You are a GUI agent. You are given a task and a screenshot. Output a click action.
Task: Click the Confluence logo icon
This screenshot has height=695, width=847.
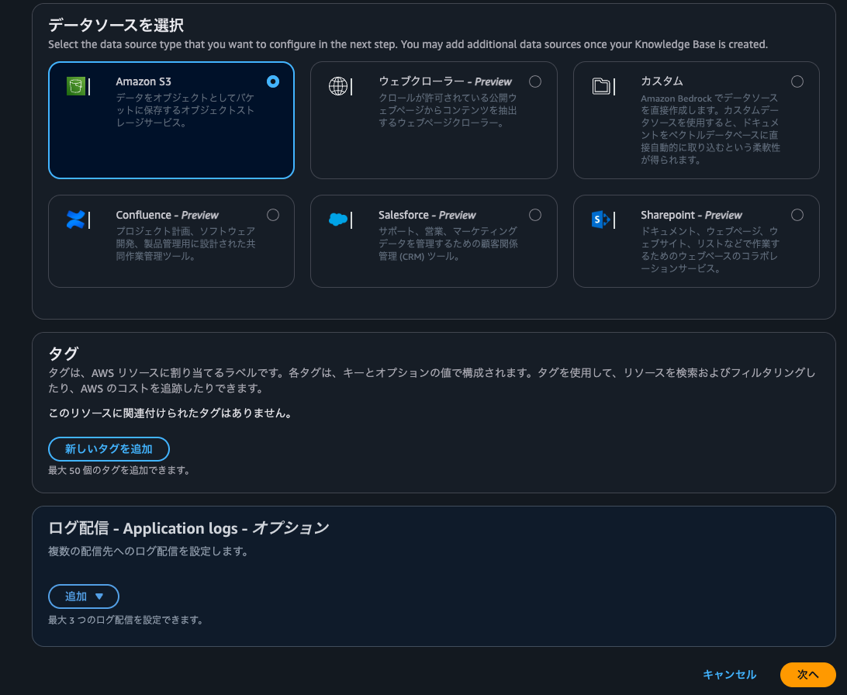(77, 220)
